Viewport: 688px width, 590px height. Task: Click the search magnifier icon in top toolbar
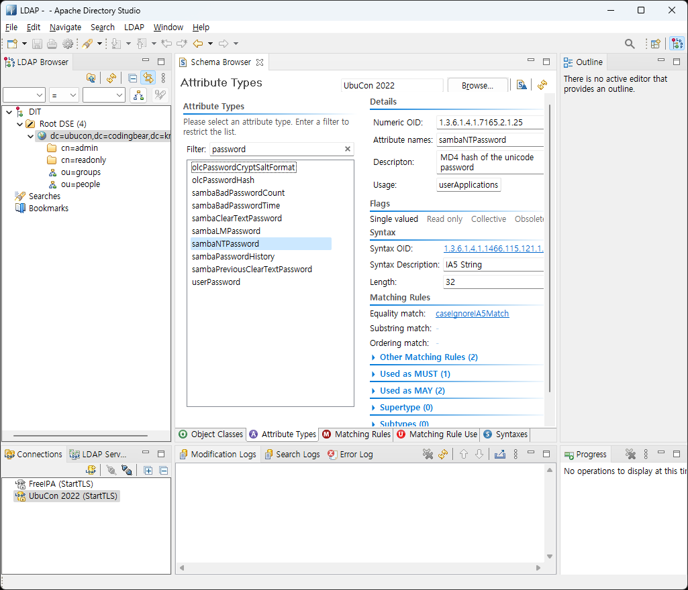click(x=630, y=44)
